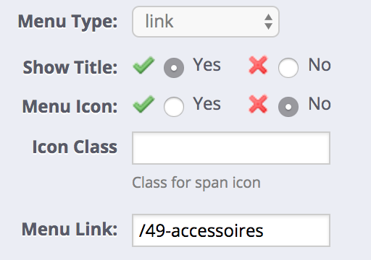Open the Menu Type dropdown
Image resolution: width=371 pixels, height=260 pixels.
206,22
